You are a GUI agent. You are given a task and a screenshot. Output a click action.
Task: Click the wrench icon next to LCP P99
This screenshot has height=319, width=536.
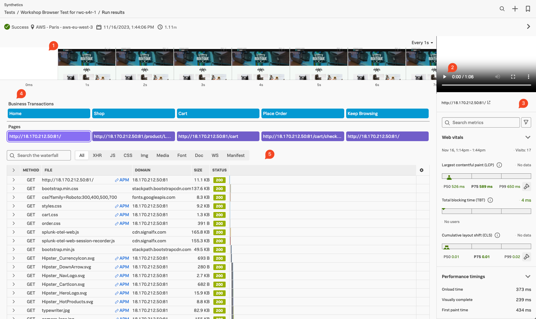(x=526, y=187)
